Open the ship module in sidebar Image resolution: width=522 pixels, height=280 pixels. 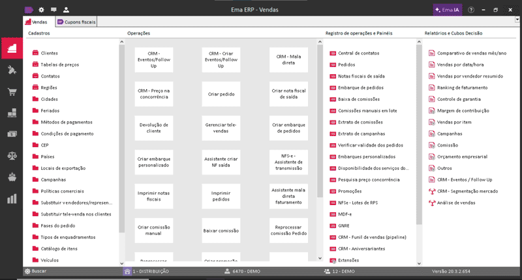12,177
